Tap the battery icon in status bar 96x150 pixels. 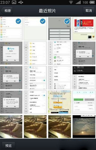coord(92,2)
